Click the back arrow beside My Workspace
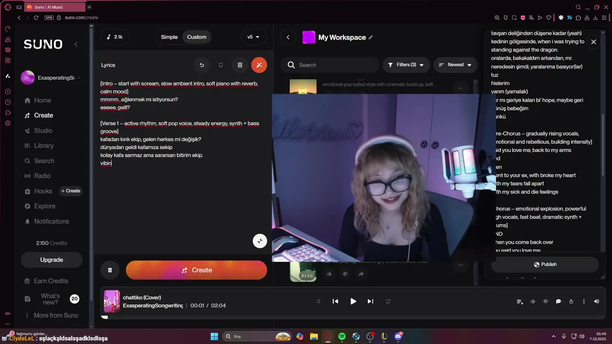612x344 pixels. pyautogui.click(x=288, y=37)
